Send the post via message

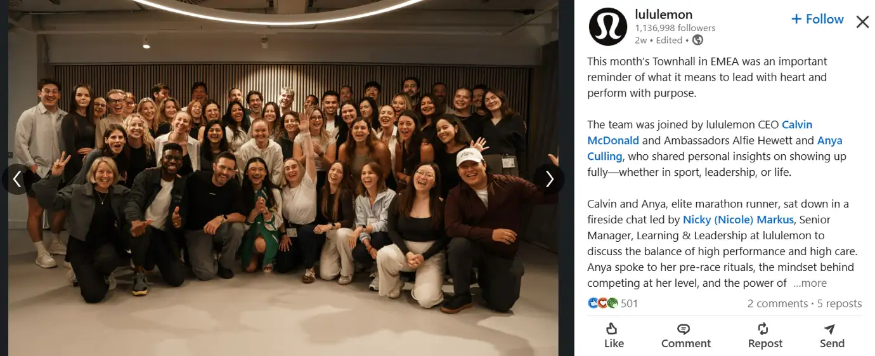point(832,335)
